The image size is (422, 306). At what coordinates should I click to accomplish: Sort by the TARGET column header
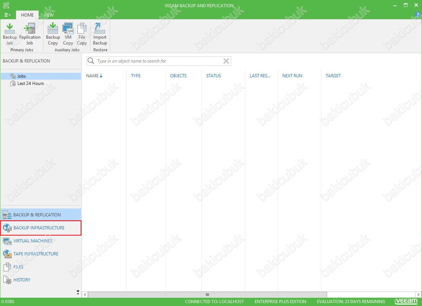(x=333, y=76)
